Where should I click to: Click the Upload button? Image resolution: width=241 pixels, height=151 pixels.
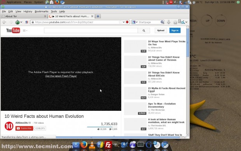161,30
